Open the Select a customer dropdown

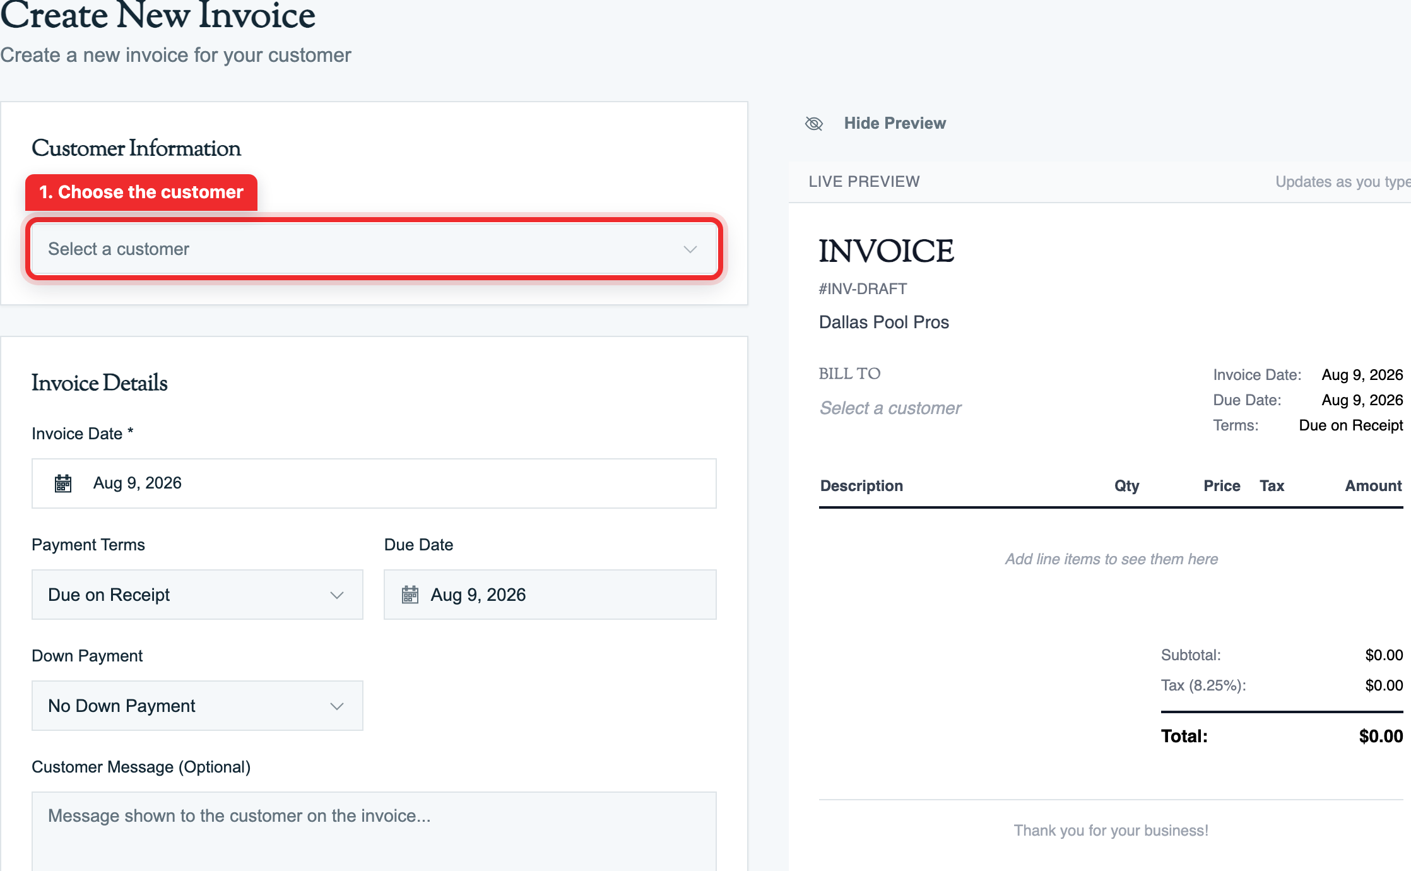click(x=374, y=249)
